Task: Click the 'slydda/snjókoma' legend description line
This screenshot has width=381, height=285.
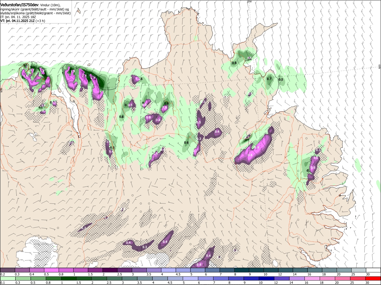Action: (35, 13)
